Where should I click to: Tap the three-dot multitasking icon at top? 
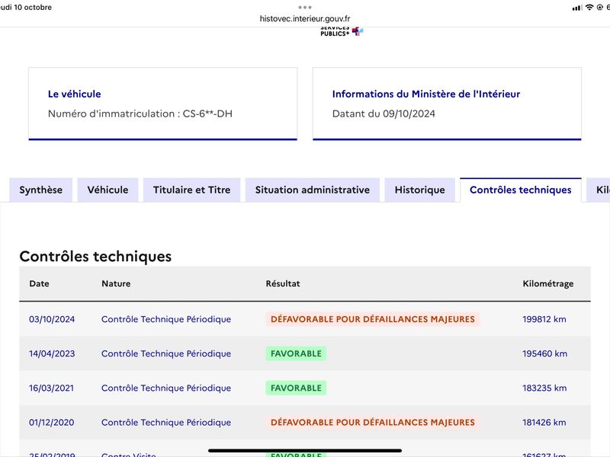point(305,8)
